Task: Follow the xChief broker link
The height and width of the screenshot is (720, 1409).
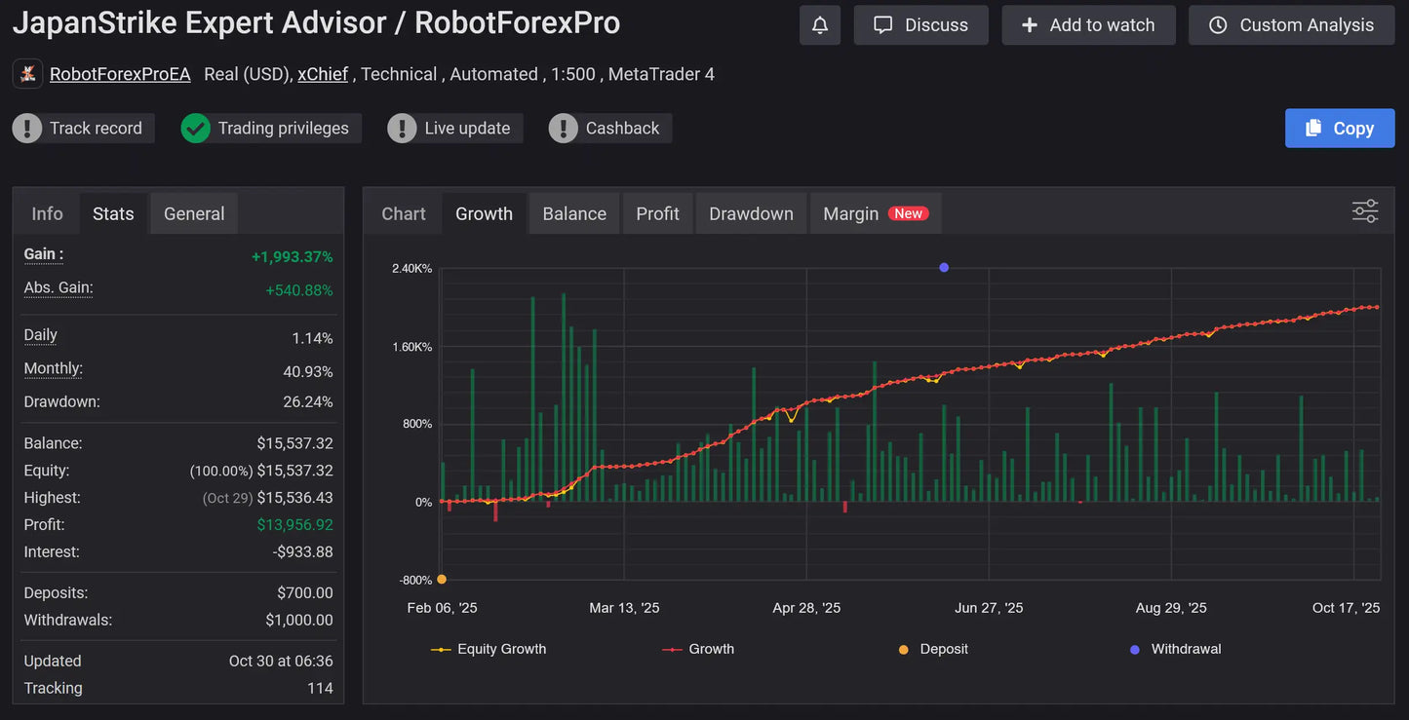Action: (x=323, y=74)
